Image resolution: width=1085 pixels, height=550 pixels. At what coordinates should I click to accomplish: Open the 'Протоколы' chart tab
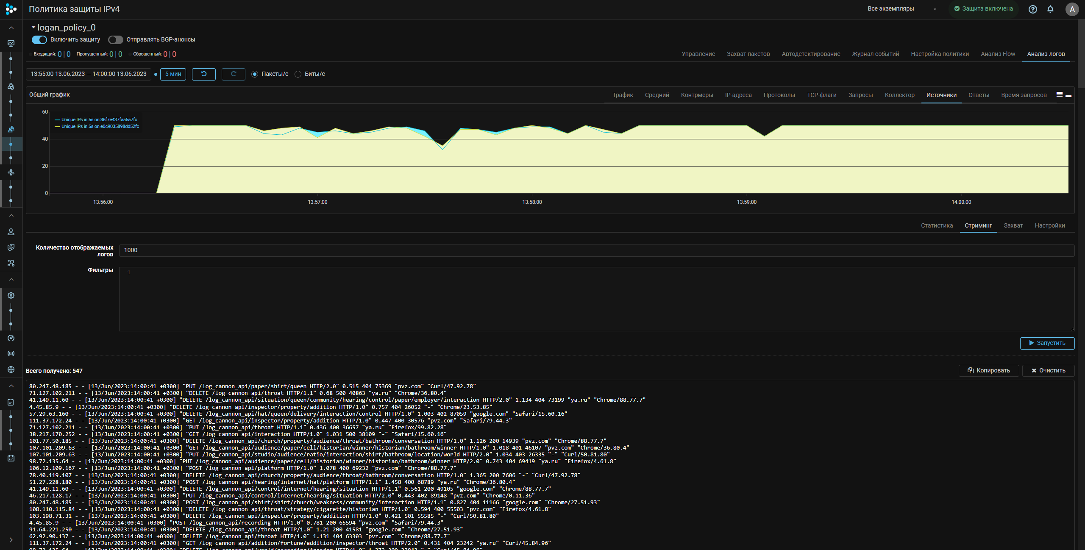(x=779, y=95)
